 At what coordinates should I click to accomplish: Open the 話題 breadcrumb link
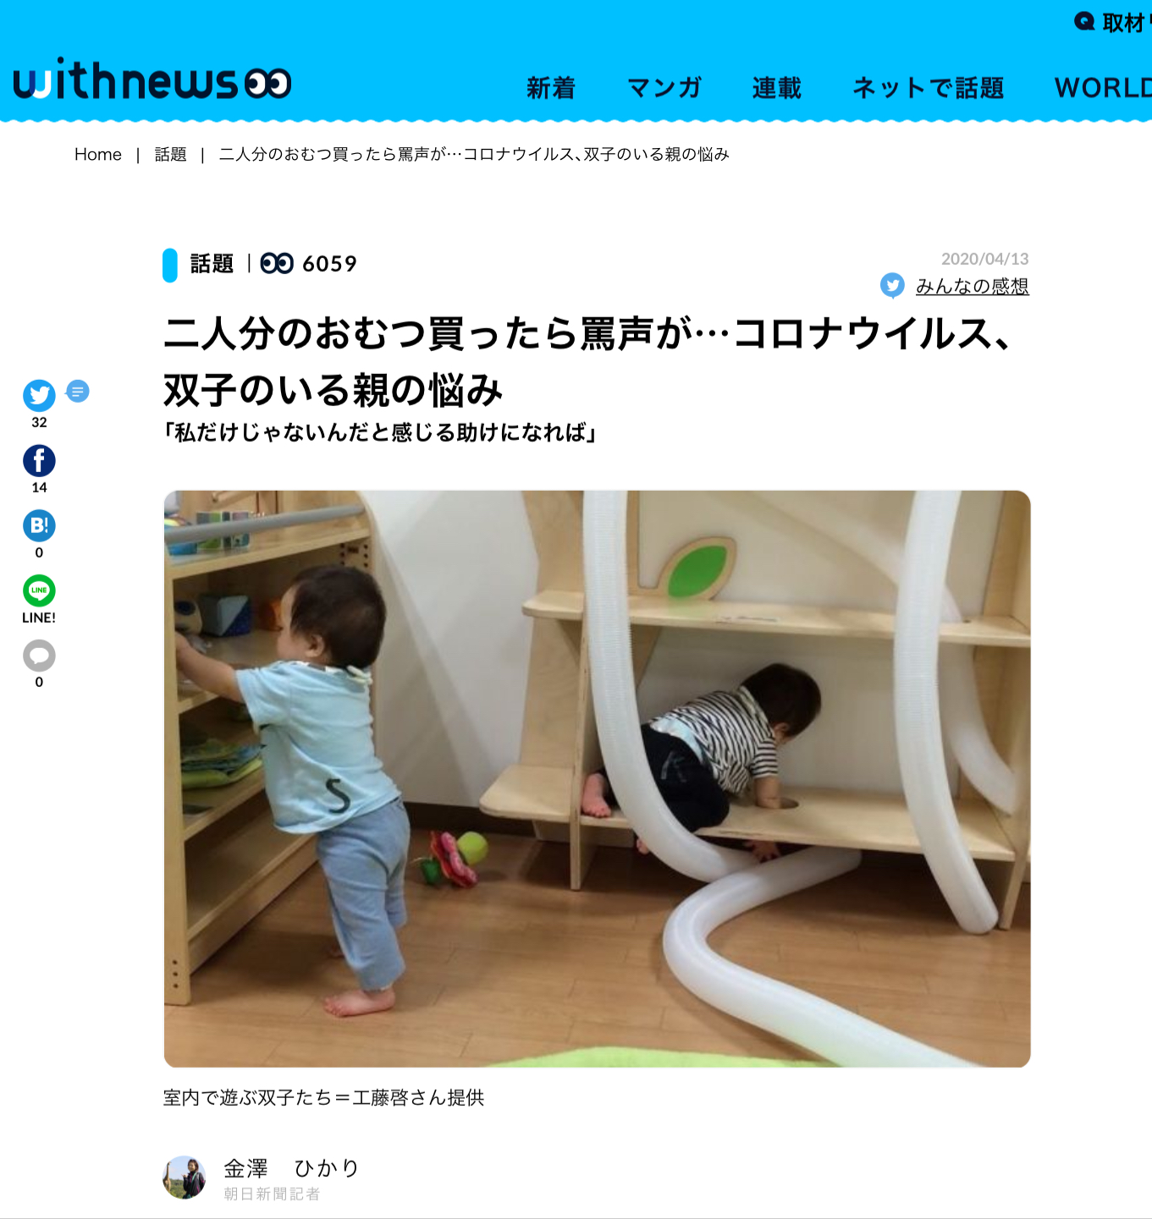tap(170, 154)
